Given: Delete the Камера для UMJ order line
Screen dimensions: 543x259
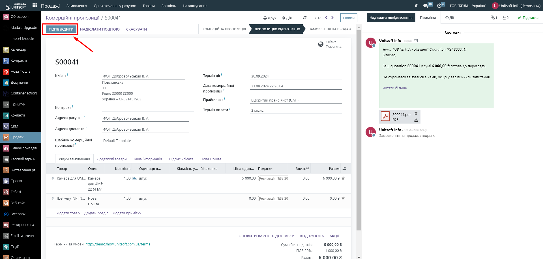Looking at the screenshot, I should point(343,178).
